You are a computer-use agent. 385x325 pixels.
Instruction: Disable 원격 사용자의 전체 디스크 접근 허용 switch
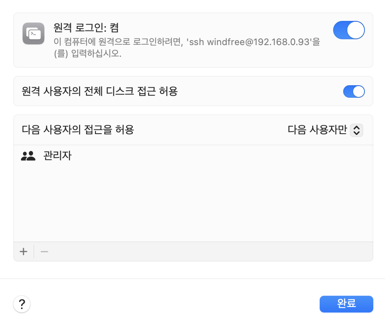pos(354,91)
